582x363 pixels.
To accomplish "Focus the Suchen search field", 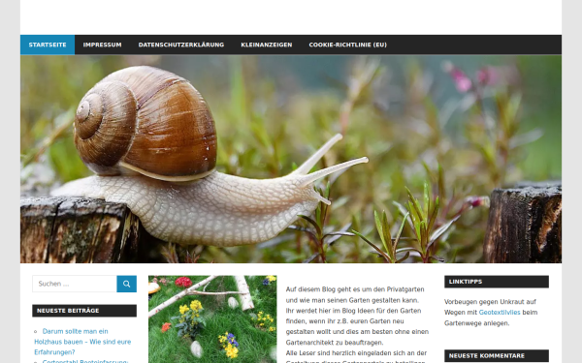I will coord(75,284).
